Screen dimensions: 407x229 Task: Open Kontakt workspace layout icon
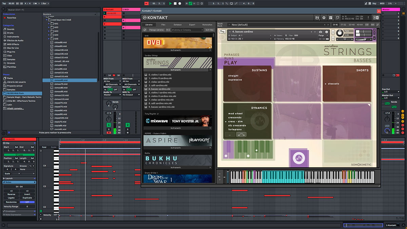pyautogui.click(x=331, y=18)
